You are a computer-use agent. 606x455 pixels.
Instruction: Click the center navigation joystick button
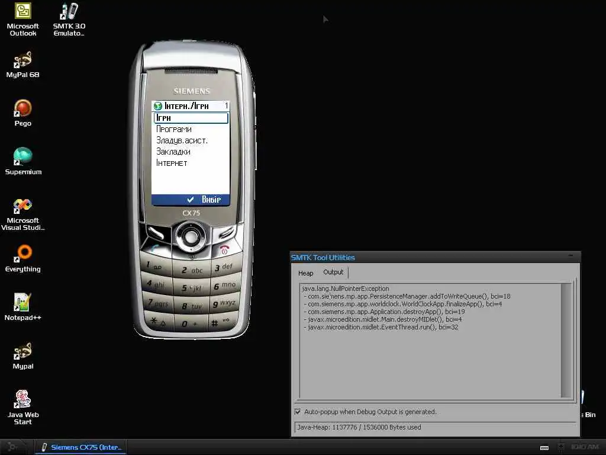191,236
